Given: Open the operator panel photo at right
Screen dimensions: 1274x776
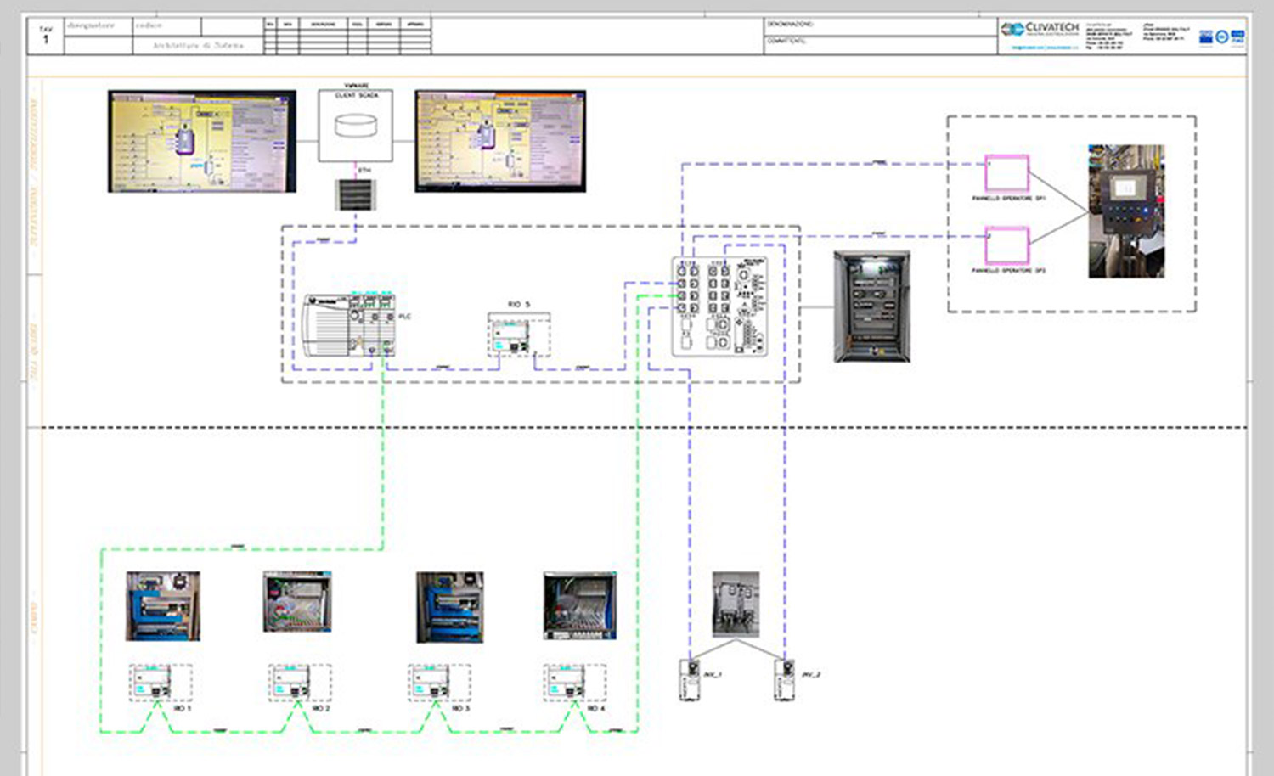Looking at the screenshot, I should click(1127, 211).
